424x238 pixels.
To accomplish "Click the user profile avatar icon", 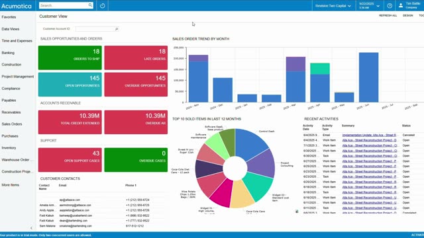I will 401,5.
